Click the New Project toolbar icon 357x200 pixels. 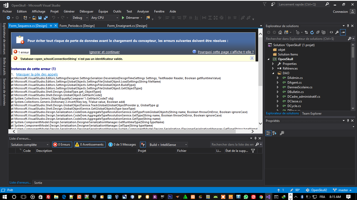(25, 18)
